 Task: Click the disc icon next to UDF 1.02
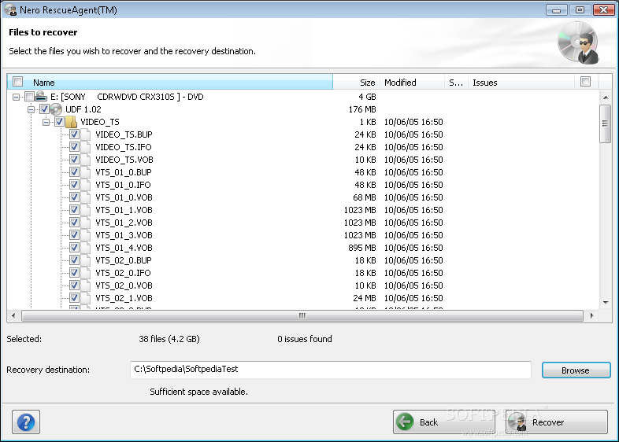click(x=56, y=109)
